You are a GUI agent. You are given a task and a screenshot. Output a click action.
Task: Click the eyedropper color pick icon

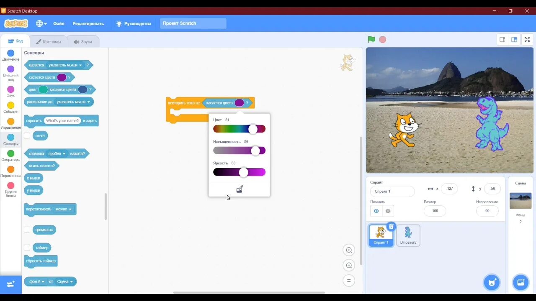(x=240, y=189)
